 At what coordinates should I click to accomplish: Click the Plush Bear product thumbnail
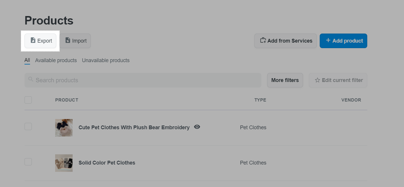tap(64, 128)
